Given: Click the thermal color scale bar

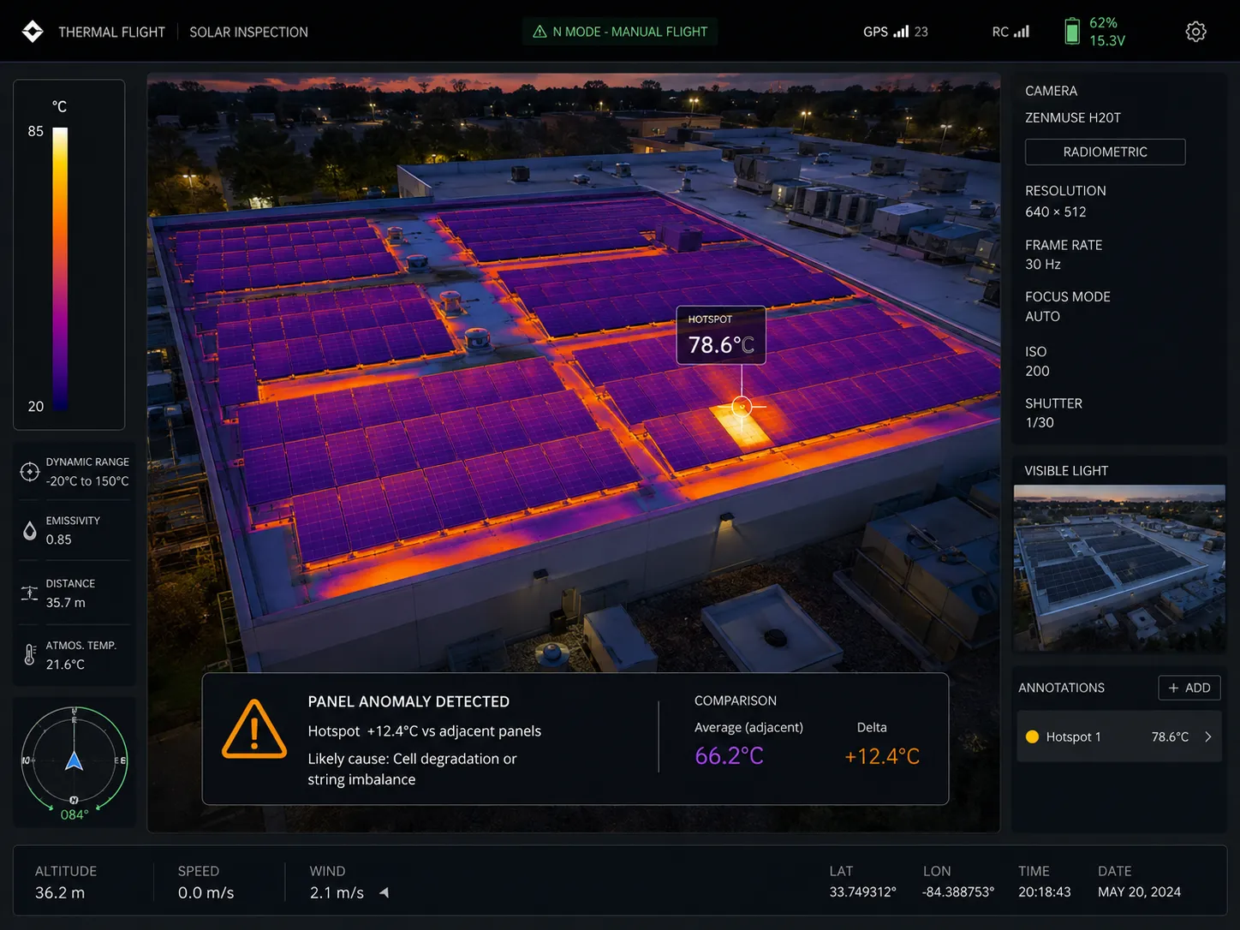Looking at the screenshot, I should 60,269.
